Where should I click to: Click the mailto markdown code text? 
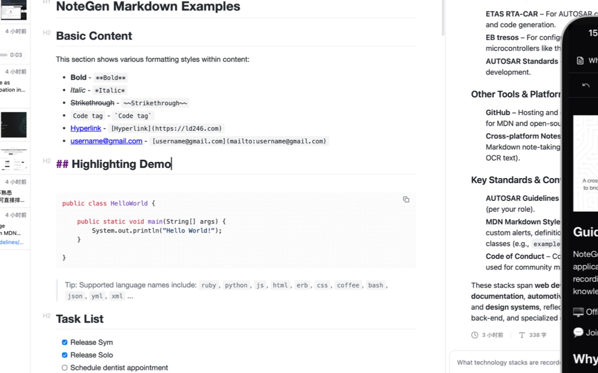coord(239,141)
